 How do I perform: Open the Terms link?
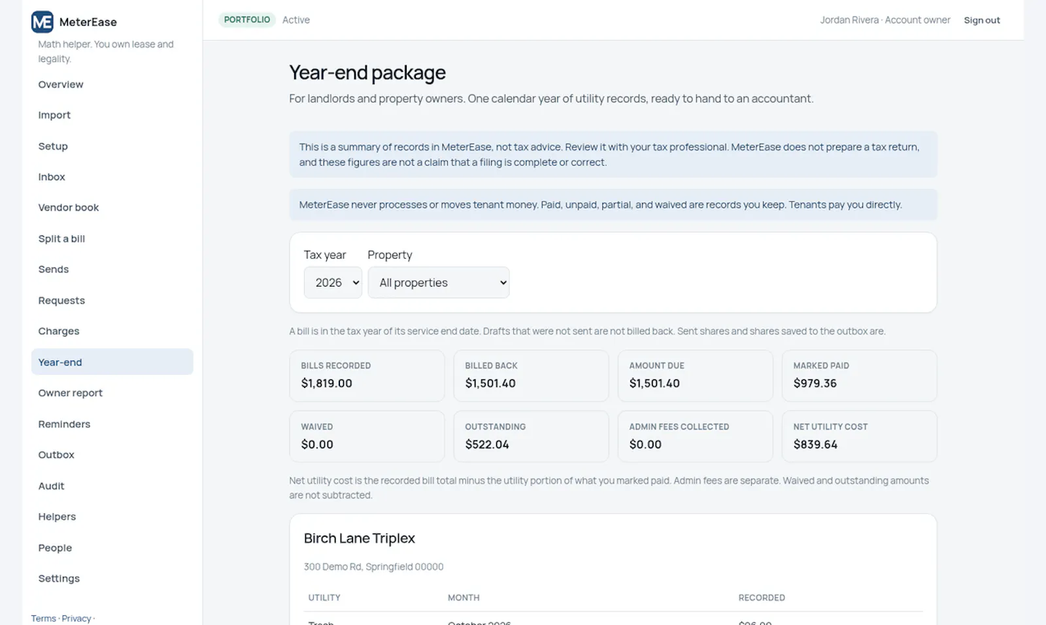(x=43, y=618)
